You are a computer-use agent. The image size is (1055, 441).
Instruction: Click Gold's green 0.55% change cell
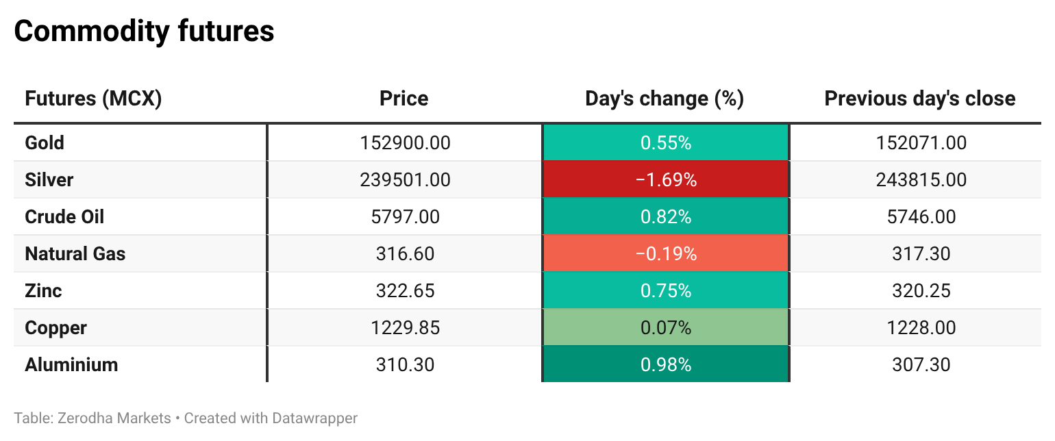(x=665, y=143)
